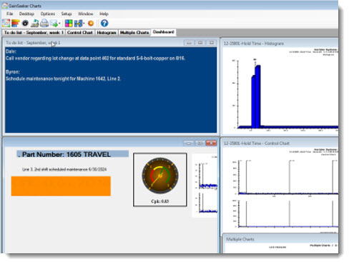The width and height of the screenshot is (349, 264).
Task: Open the Setup menu
Action: tap(67, 14)
